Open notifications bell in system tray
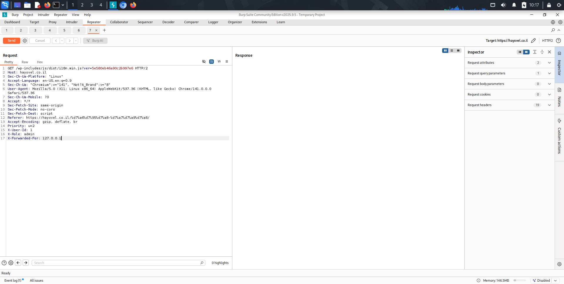Image resolution: width=564 pixels, height=284 pixels. coord(514,5)
